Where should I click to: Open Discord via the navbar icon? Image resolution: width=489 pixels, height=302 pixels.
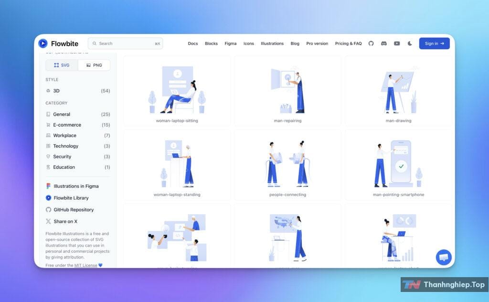pyautogui.click(x=384, y=43)
